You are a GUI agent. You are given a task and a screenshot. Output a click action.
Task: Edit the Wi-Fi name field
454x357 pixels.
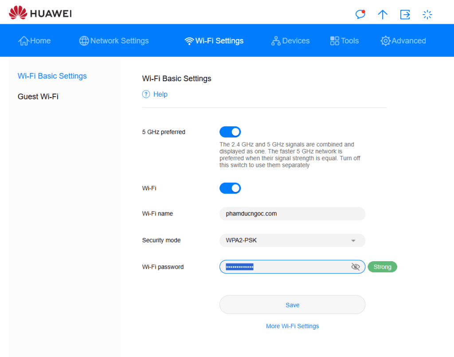[293, 214]
